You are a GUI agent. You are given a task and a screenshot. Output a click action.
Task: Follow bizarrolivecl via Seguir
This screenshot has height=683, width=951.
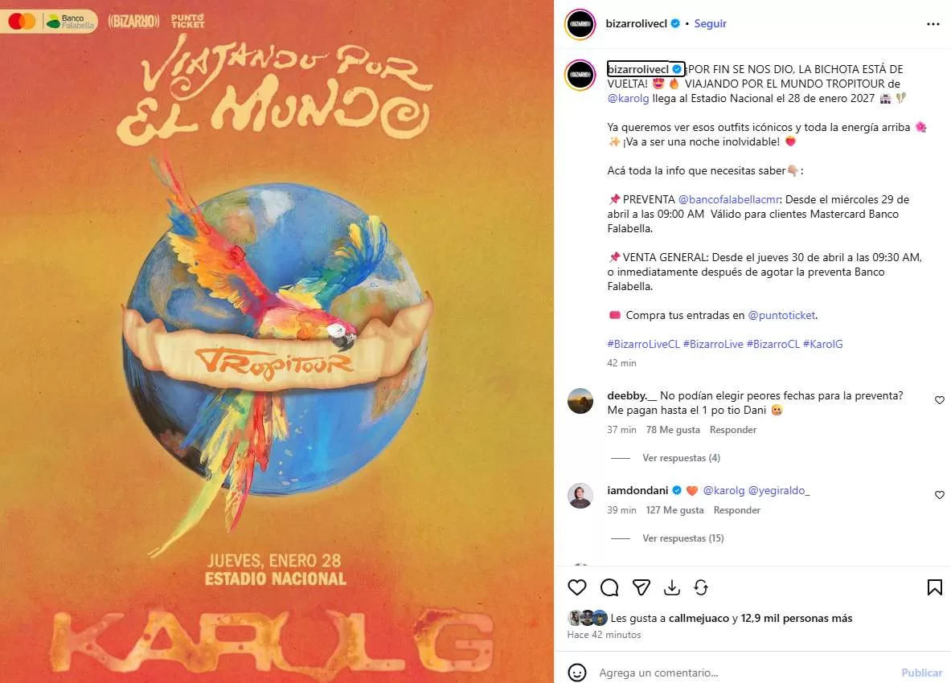coord(710,23)
